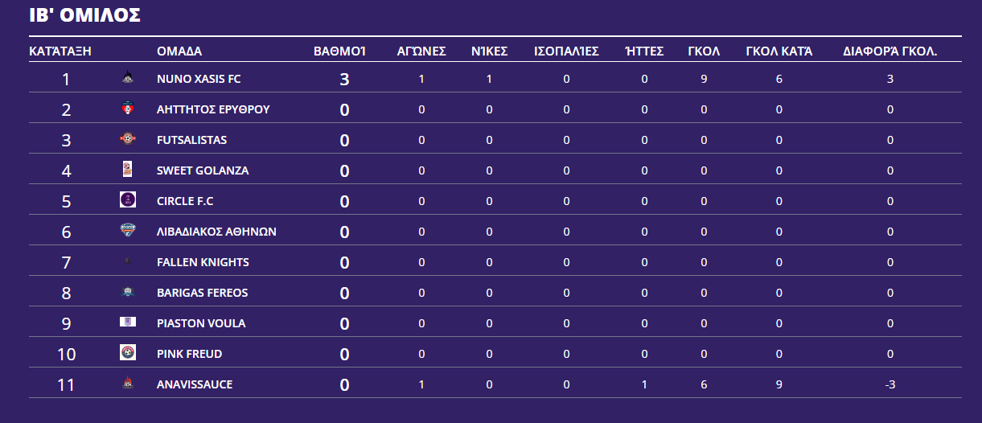Click the ΙΣΟΠΑΛΊΕΣ column header
This screenshot has width=982, height=423.
566,51
